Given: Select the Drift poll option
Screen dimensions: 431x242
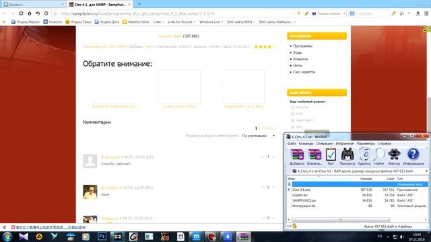Looking at the screenshot, I should tap(292, 114).
